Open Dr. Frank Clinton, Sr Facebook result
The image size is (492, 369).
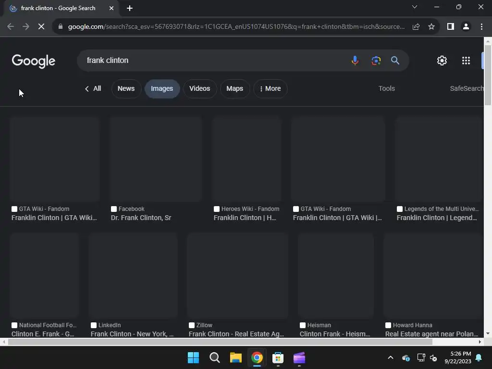(141, 218)
